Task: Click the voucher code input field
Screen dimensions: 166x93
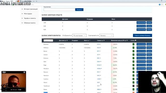Action: 59,10
